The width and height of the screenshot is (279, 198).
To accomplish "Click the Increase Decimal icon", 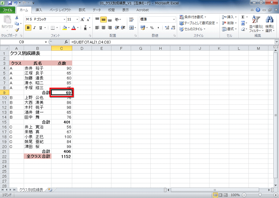I will [x=167, y=28].
